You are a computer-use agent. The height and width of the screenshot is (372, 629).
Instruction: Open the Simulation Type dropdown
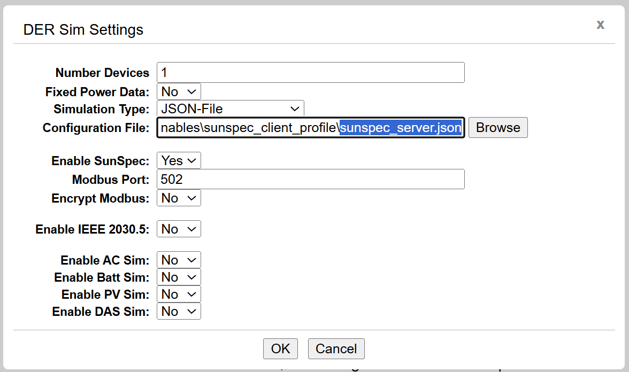(230, 108)
